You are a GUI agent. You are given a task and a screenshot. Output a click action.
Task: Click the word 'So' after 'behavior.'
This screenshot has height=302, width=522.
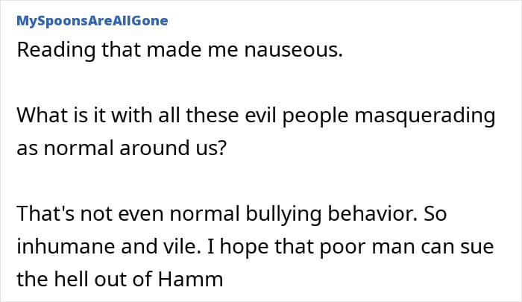(x=435, y=214)
